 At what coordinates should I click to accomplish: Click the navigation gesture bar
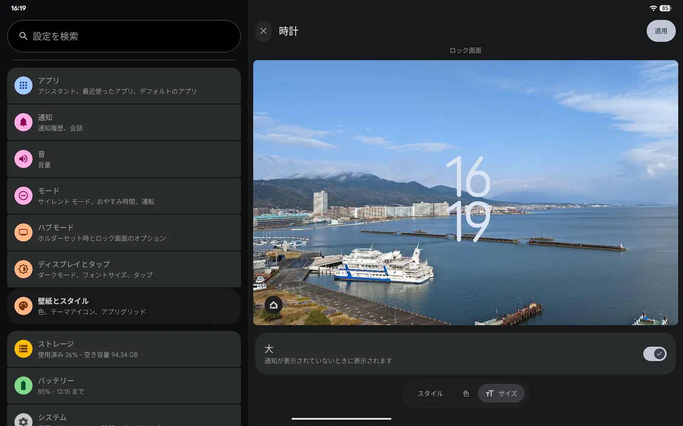[341, 419]
